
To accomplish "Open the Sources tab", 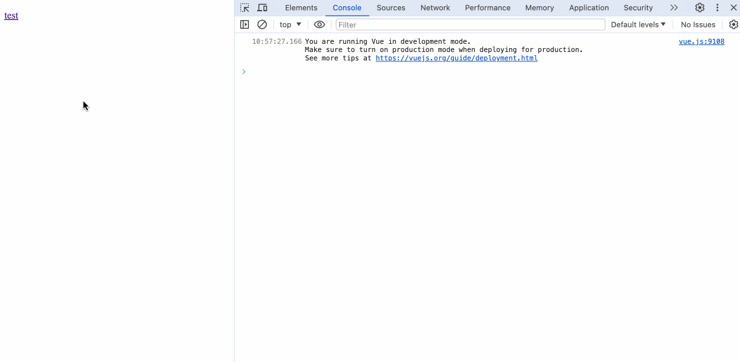I will (x=391, y=8).
